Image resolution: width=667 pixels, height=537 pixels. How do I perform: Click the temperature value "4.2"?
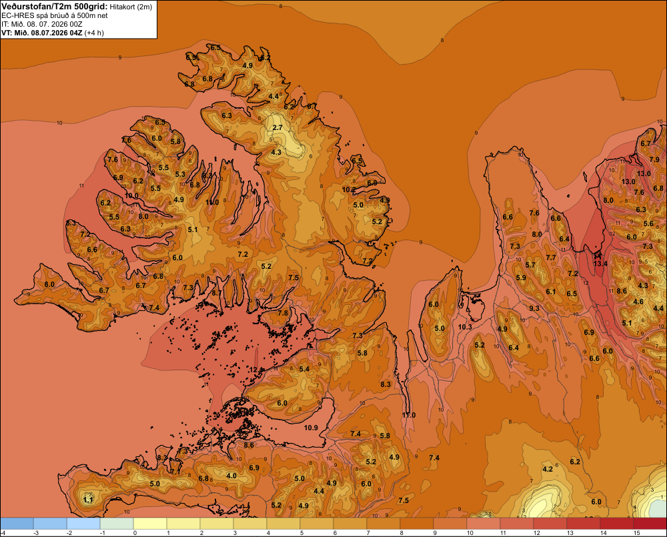[x=548, y=469]
